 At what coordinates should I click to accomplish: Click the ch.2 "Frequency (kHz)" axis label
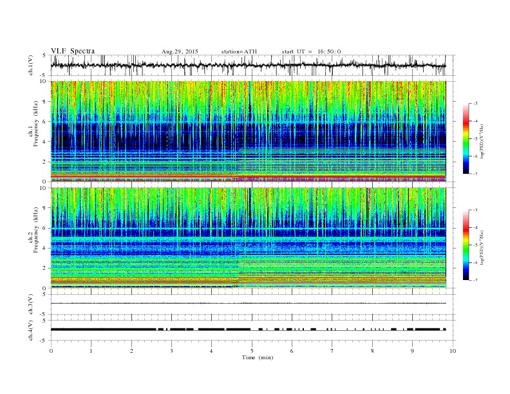tap(36, 229)
